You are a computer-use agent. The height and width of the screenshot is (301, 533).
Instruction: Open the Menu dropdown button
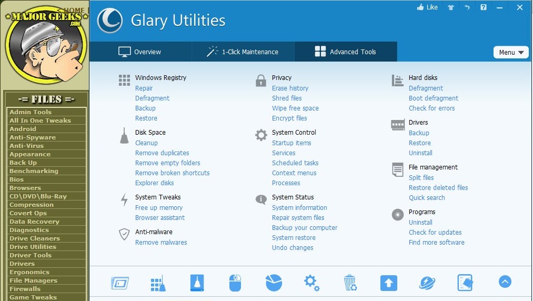511,53
